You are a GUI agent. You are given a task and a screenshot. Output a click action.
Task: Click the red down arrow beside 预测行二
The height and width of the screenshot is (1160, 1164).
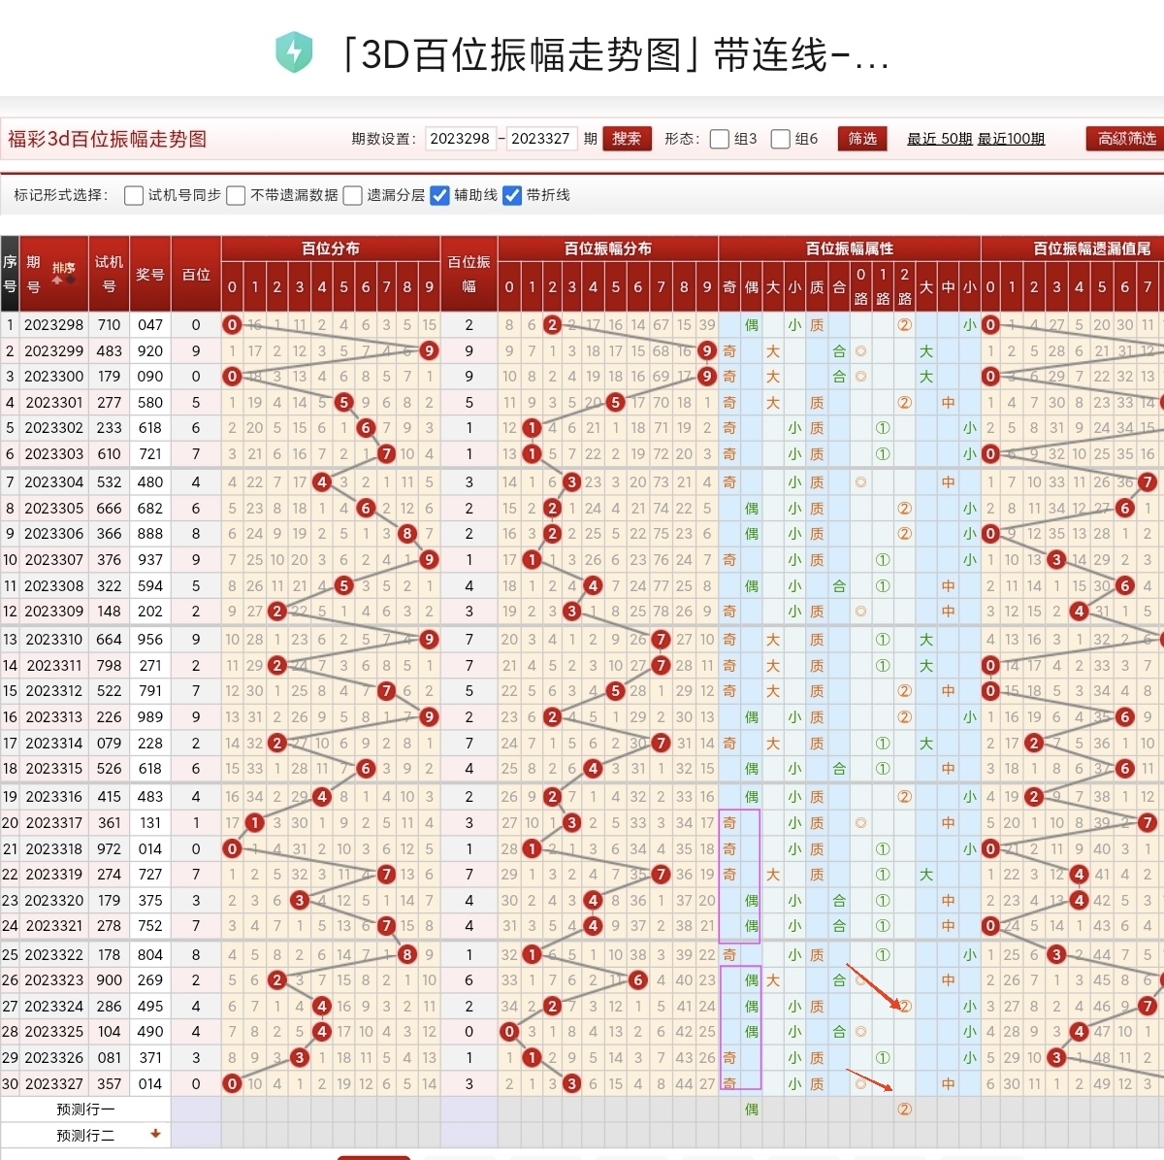154,1135
